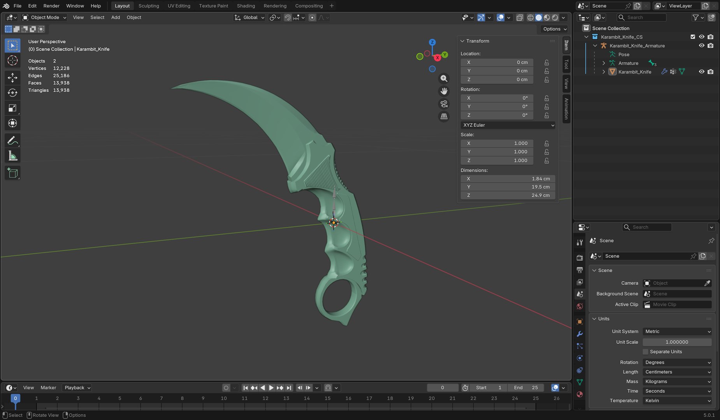Open Unit System Metric dropdown
Screen dimensions: 720x420
tap(677, 331)
